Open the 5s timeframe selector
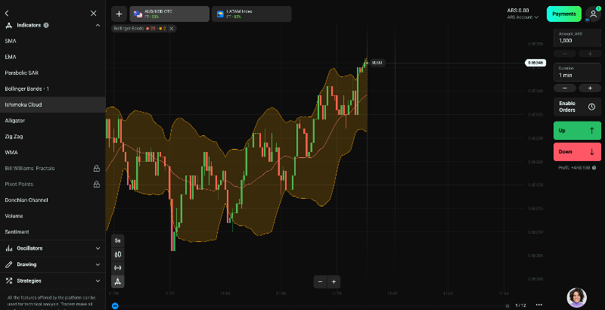The height and width of the screenshot is (310, 605). coord(118,240)
